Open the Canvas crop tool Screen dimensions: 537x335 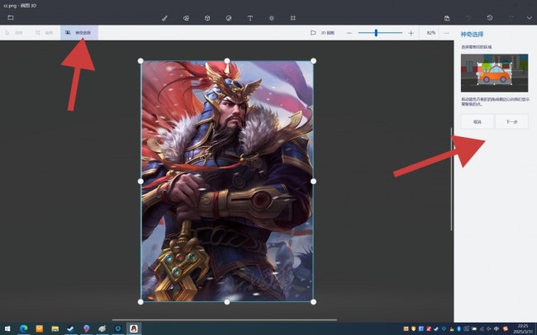tap(292, 18)
